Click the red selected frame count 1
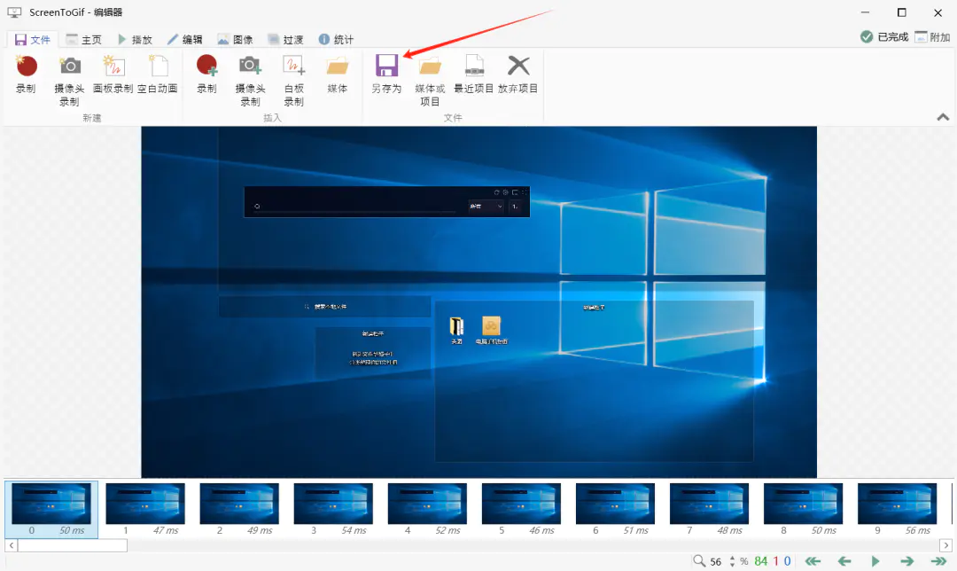Viewport: 957px width, 571px height. [x=775, y=561]
